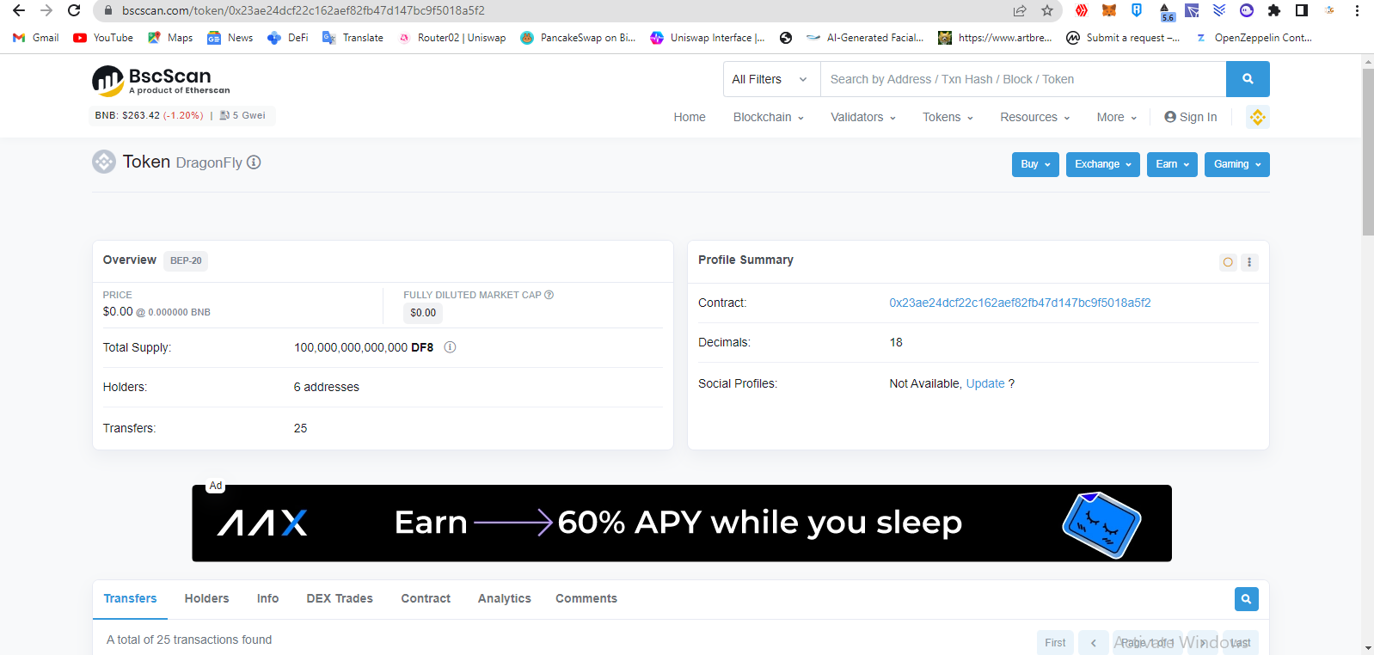This screenshot has width=1374, height=655.
Task: Expand the Blockchain nav menu
Action: 768,117
